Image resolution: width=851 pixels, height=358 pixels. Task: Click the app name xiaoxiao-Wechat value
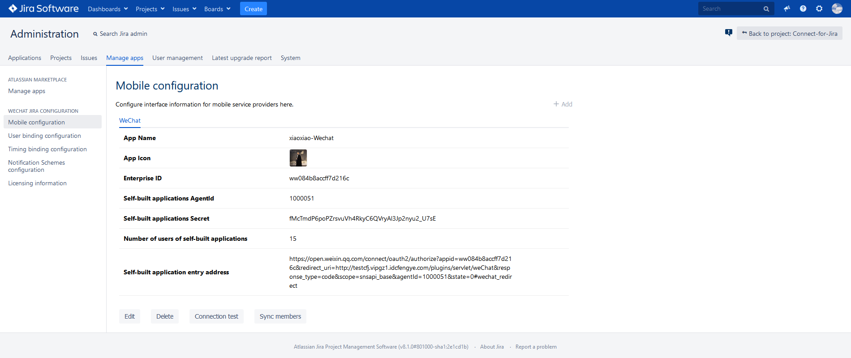point(311,138)
